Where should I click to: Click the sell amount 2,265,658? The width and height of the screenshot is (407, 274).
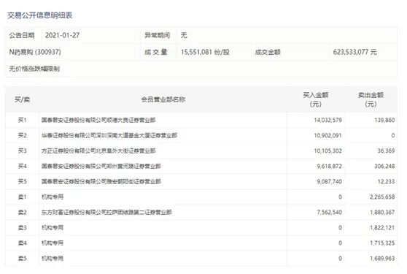pyautogui.click(x=382, y=197)
